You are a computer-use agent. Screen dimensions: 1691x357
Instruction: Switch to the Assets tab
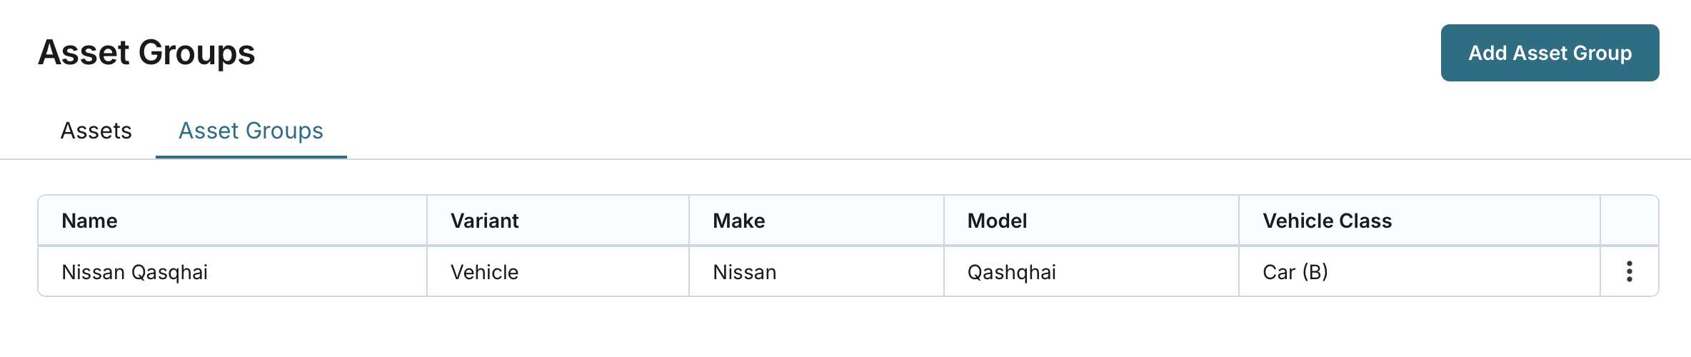96,131
